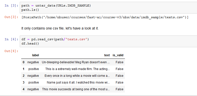Click the Out[4] output prompt

tap(11, 51)
